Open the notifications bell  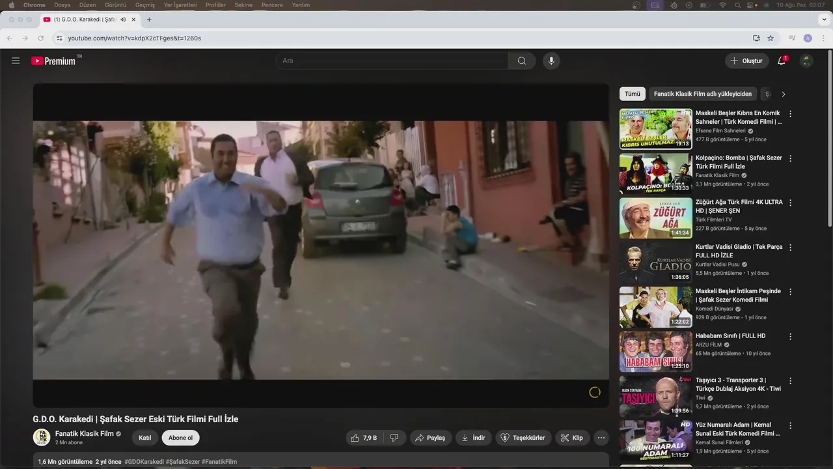coord(782,61)
